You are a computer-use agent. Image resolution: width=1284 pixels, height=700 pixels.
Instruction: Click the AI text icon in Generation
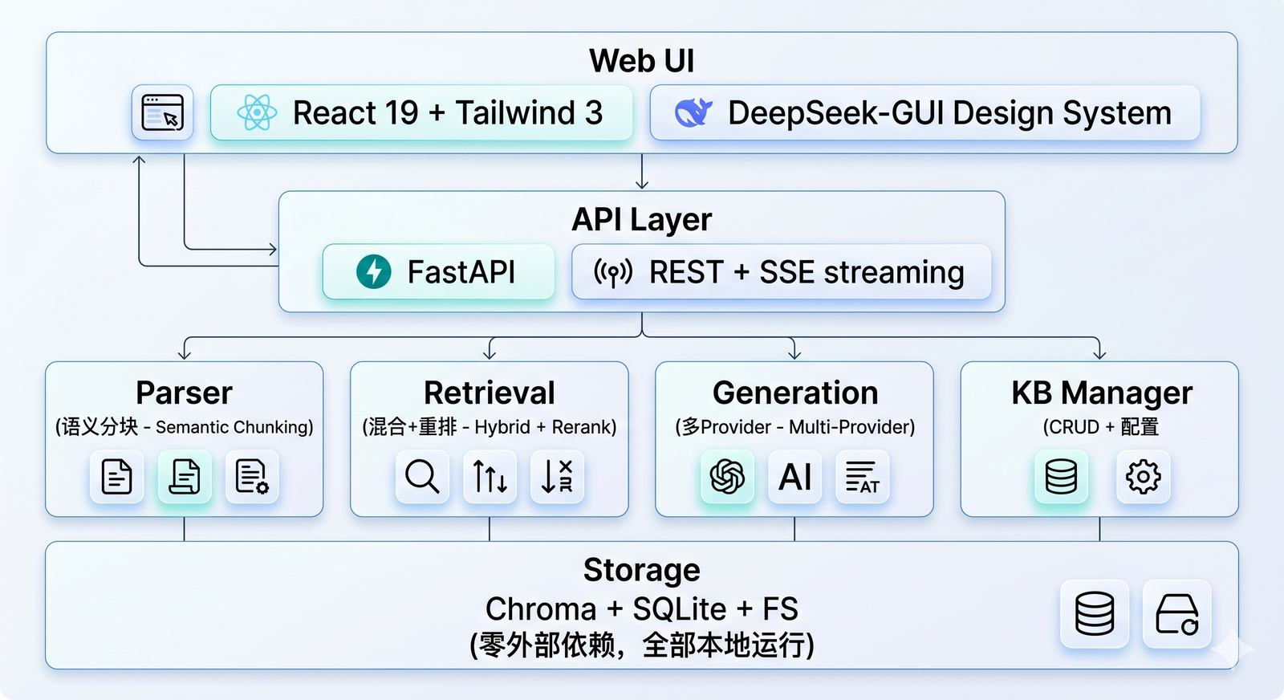click(x=794, y=477)
